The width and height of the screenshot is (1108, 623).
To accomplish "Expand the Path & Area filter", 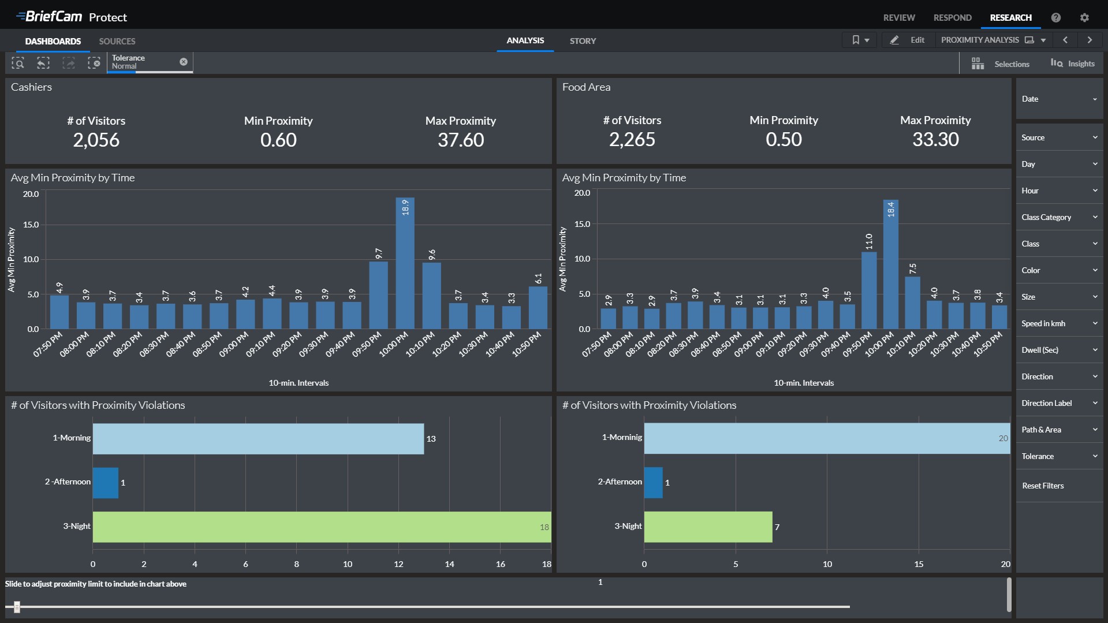I will (x=1059, y=430).
